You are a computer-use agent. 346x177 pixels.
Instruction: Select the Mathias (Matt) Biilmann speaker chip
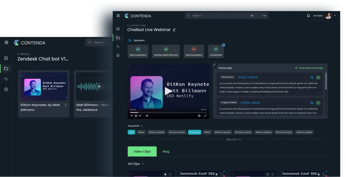click(166, 51)
